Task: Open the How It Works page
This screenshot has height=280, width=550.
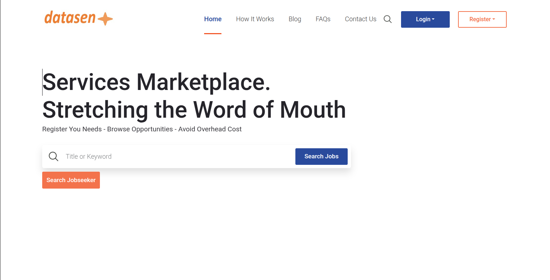Action: pos(255,19)
